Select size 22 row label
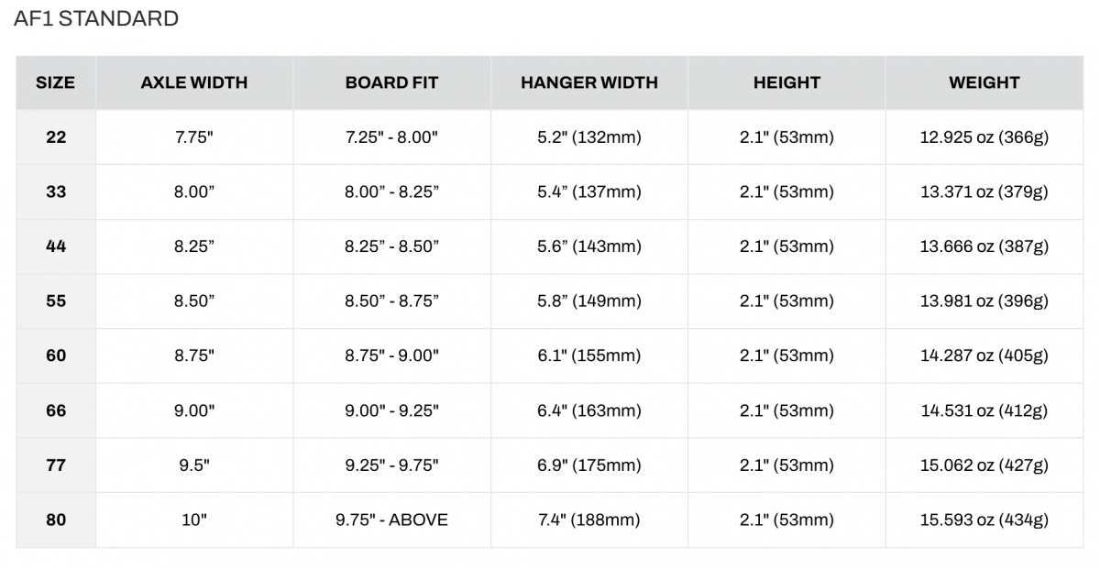1100x569 pixels. (56, 137)
